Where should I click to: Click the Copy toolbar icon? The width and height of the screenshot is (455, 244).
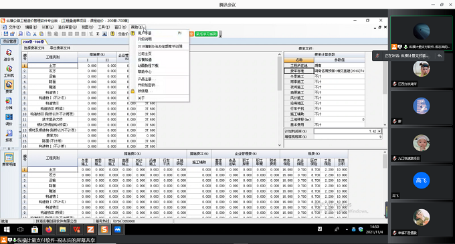pos(28,34)
